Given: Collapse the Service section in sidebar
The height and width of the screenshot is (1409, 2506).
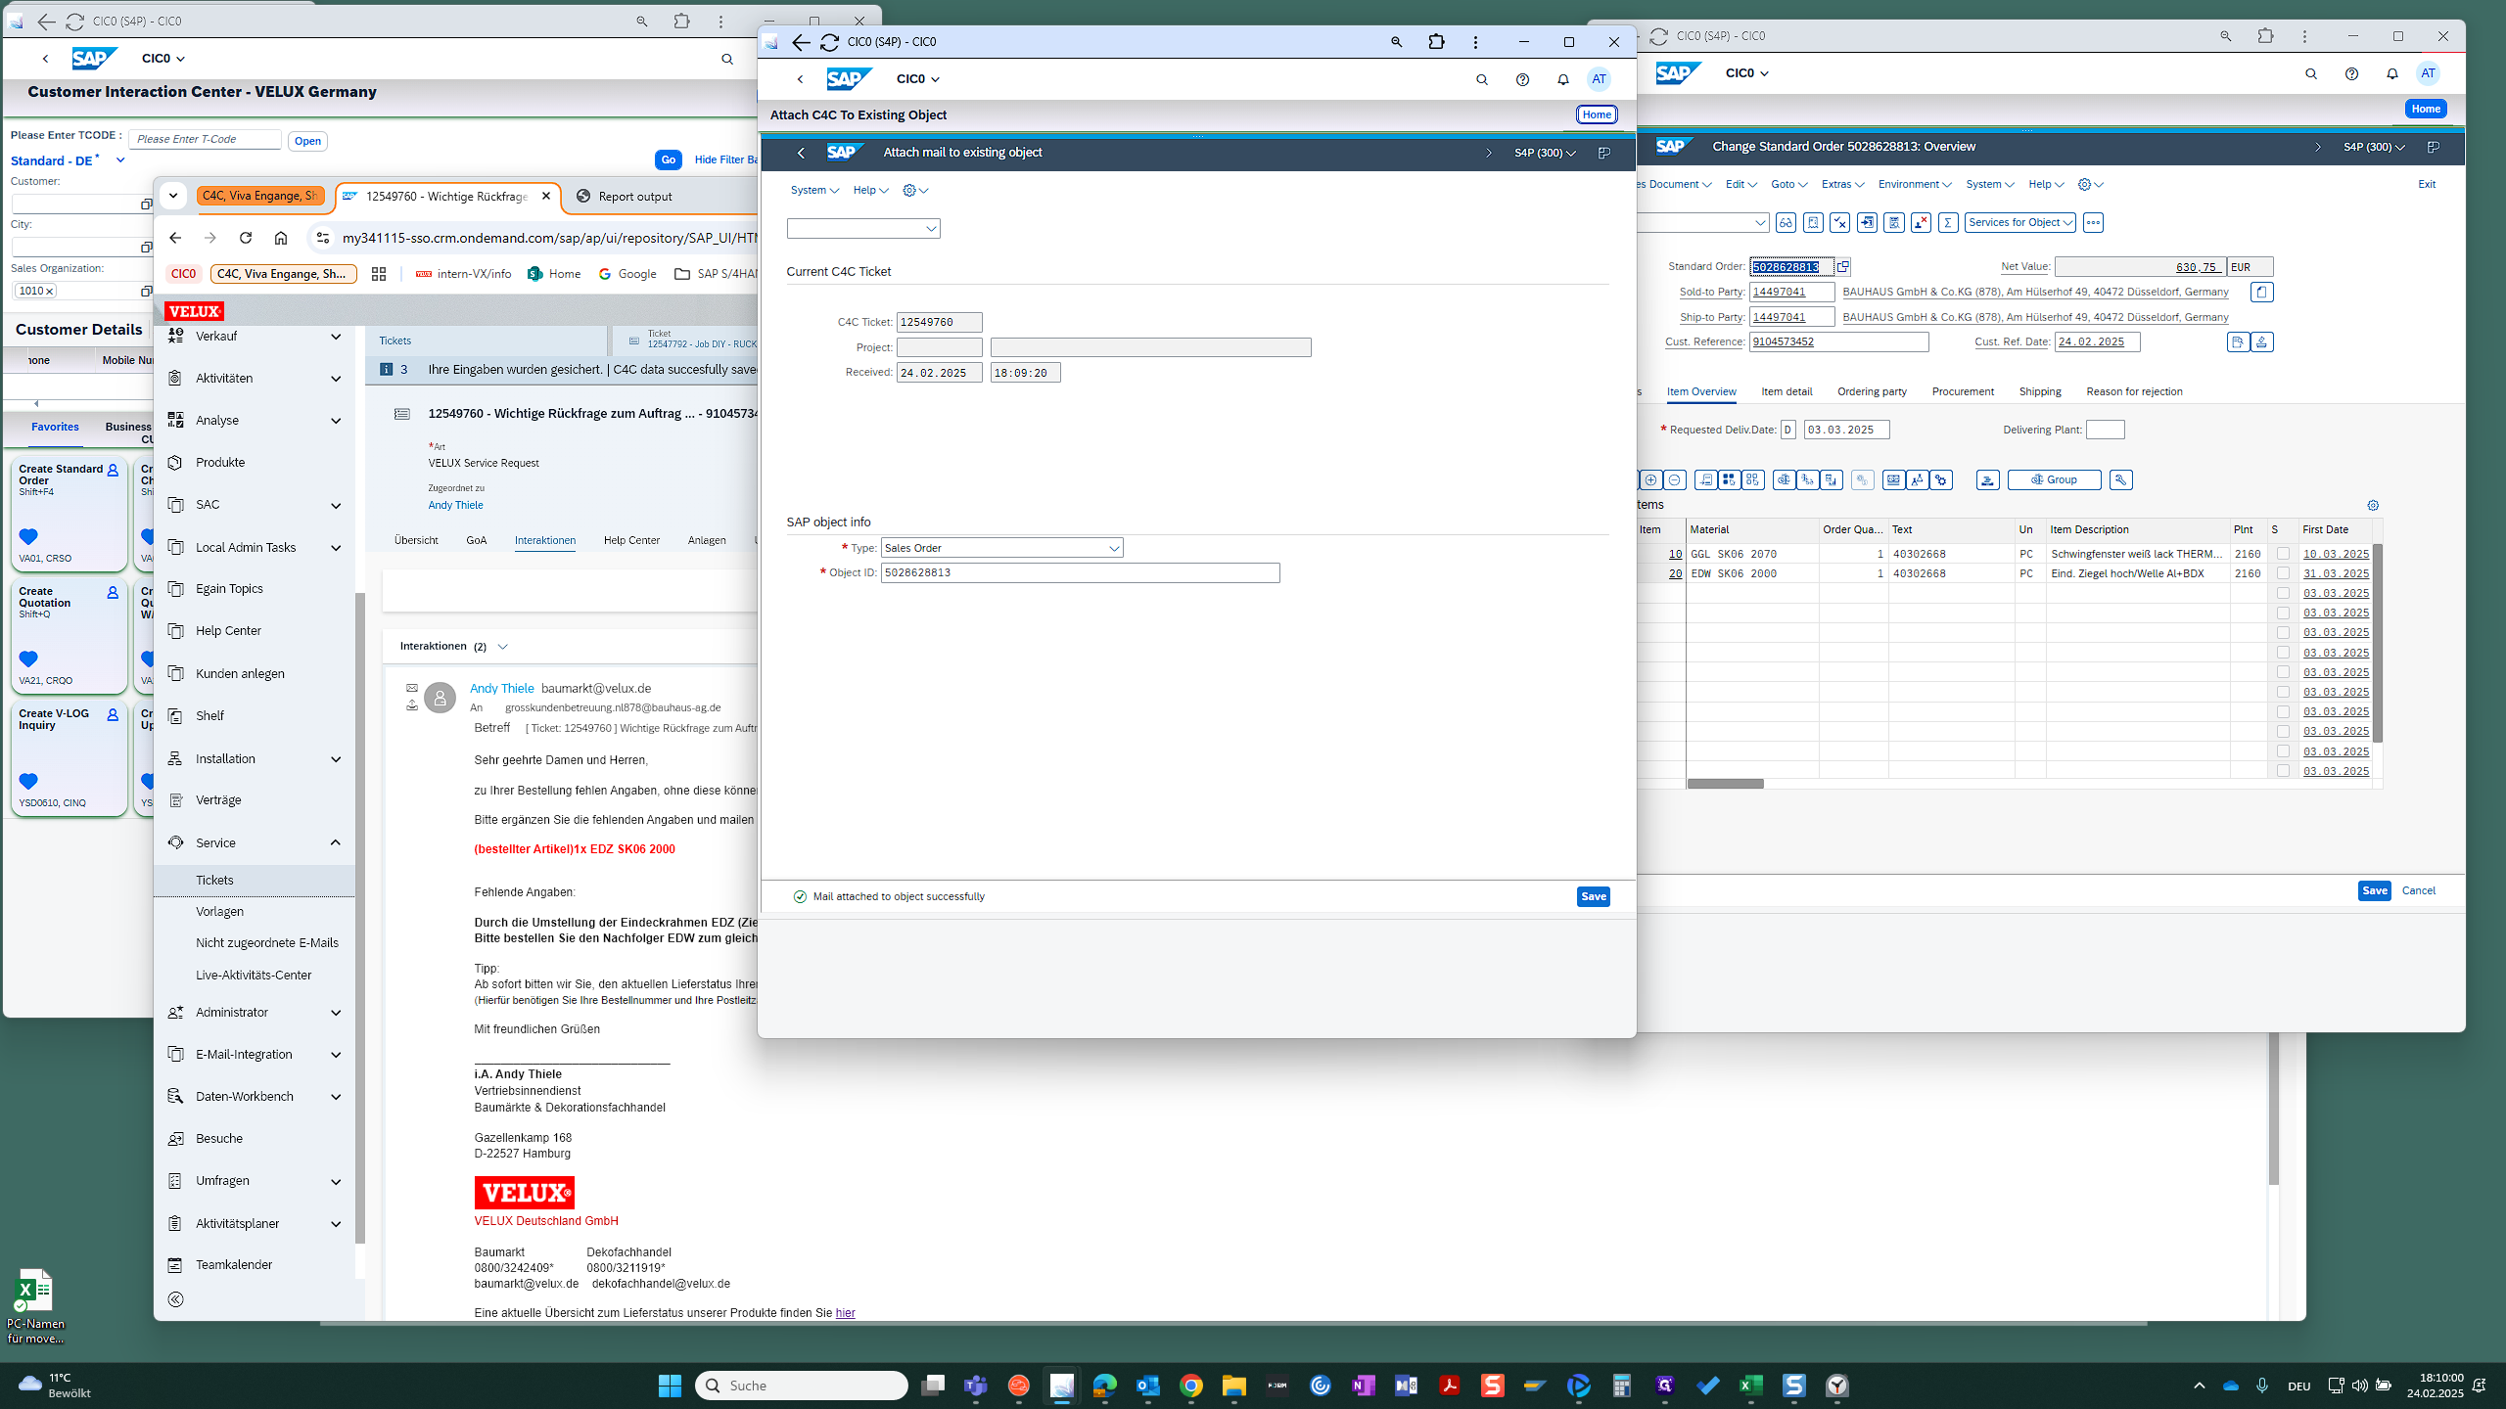Looking at the screenshot, I should [x=335, y=842].
